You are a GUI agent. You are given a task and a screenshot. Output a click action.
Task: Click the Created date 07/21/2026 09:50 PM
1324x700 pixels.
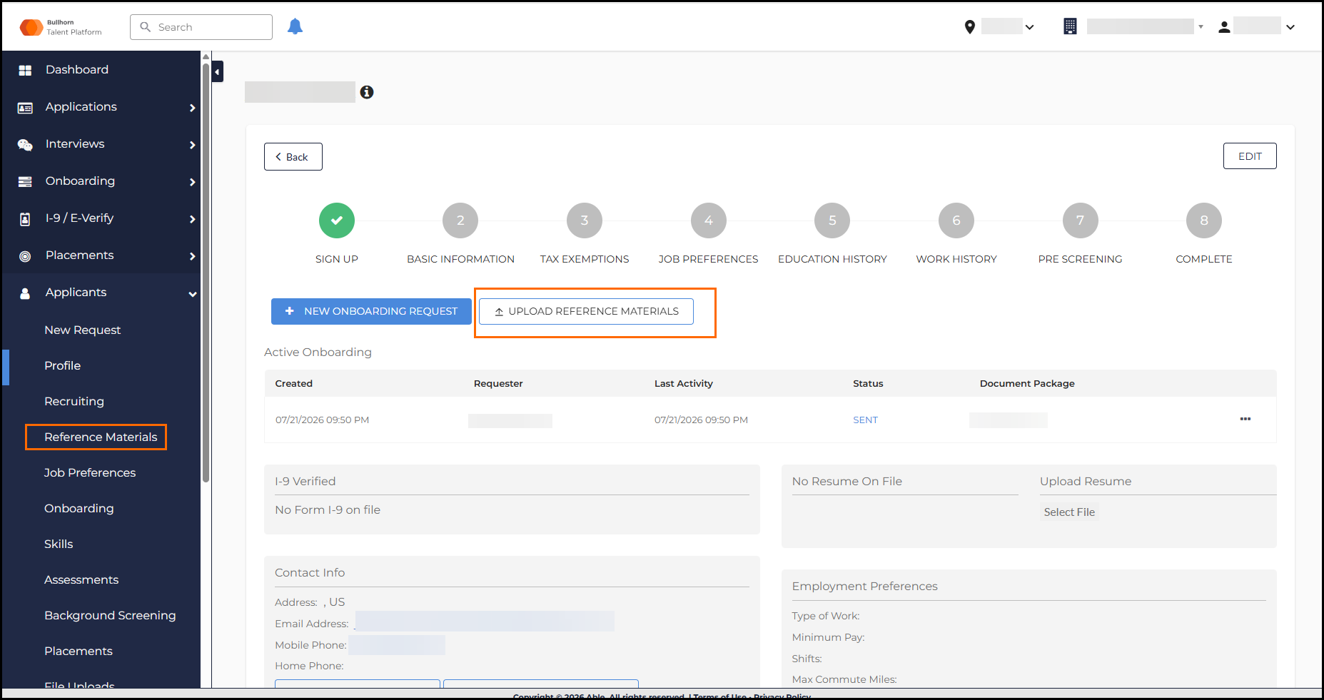tap(322, 420)
